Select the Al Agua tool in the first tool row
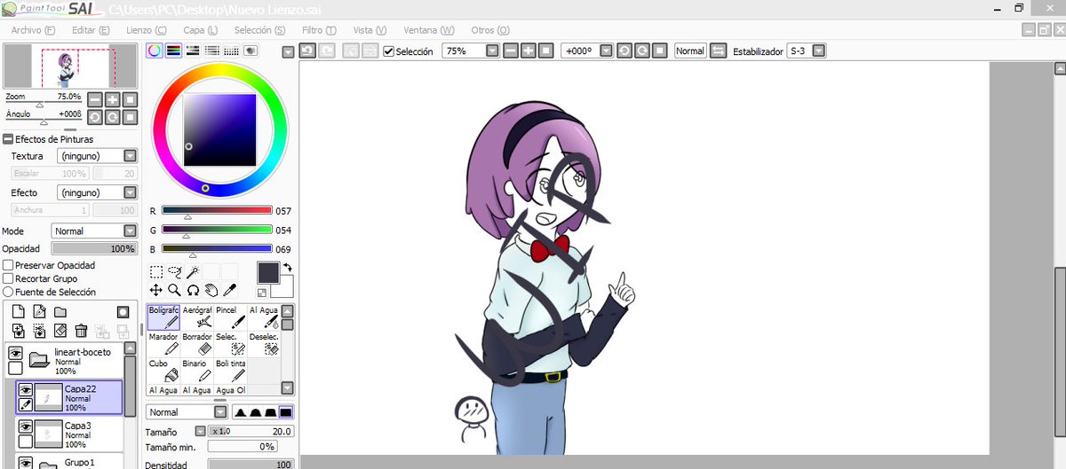1066x469 pixels. 264,317
